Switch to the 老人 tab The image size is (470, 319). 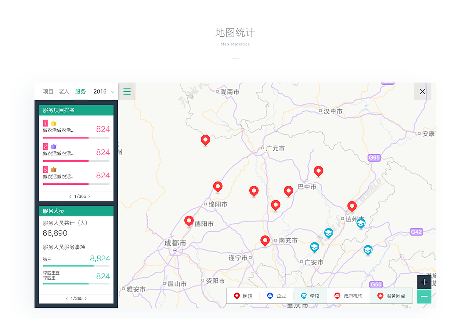(x=64, y=91)
